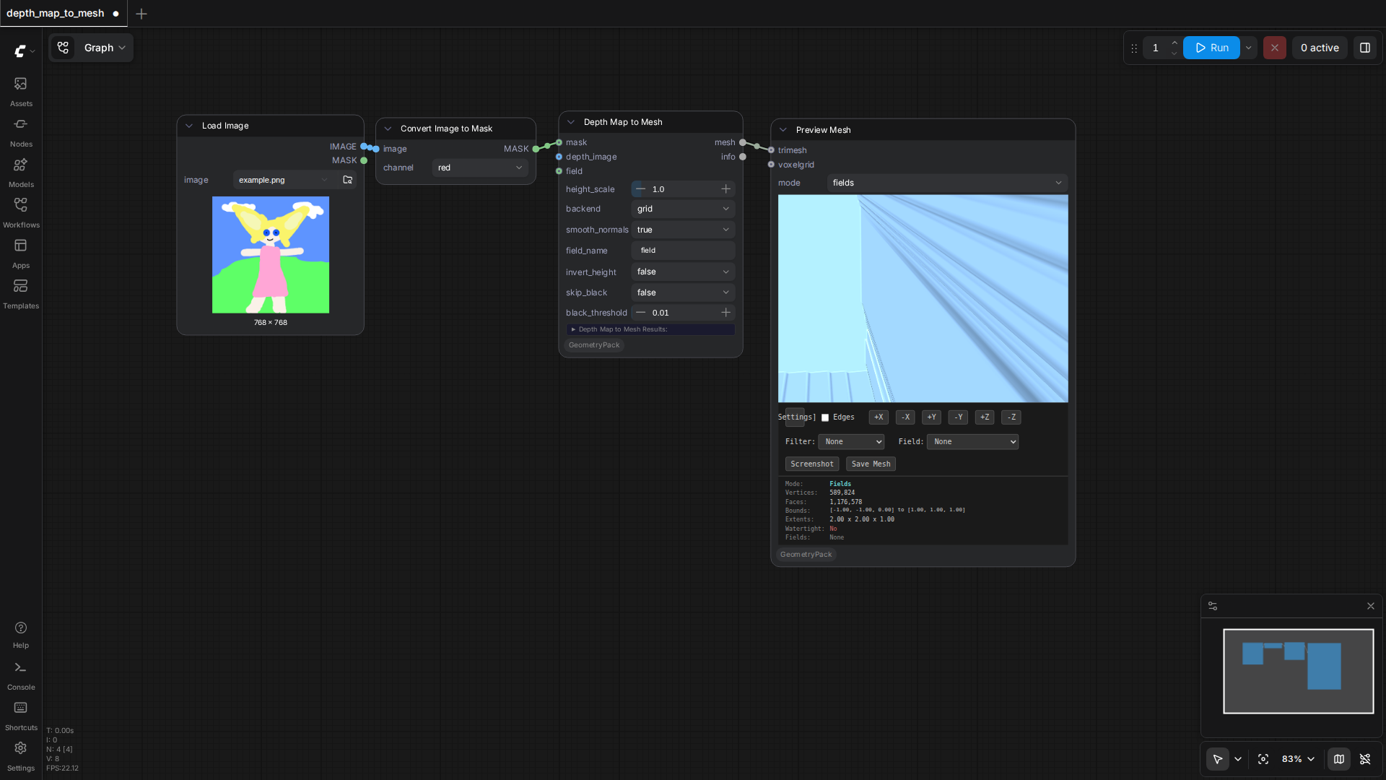
Task: Open the mode dropdown set to fields
Action: click(947, 183)
